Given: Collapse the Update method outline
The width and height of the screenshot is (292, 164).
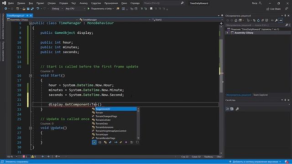Looking at the screenshot, I should pos(31,128).
